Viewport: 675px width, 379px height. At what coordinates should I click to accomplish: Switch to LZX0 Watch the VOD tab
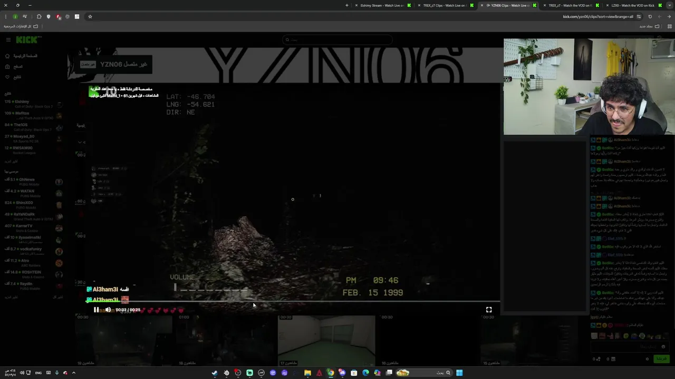coord(633,5)
